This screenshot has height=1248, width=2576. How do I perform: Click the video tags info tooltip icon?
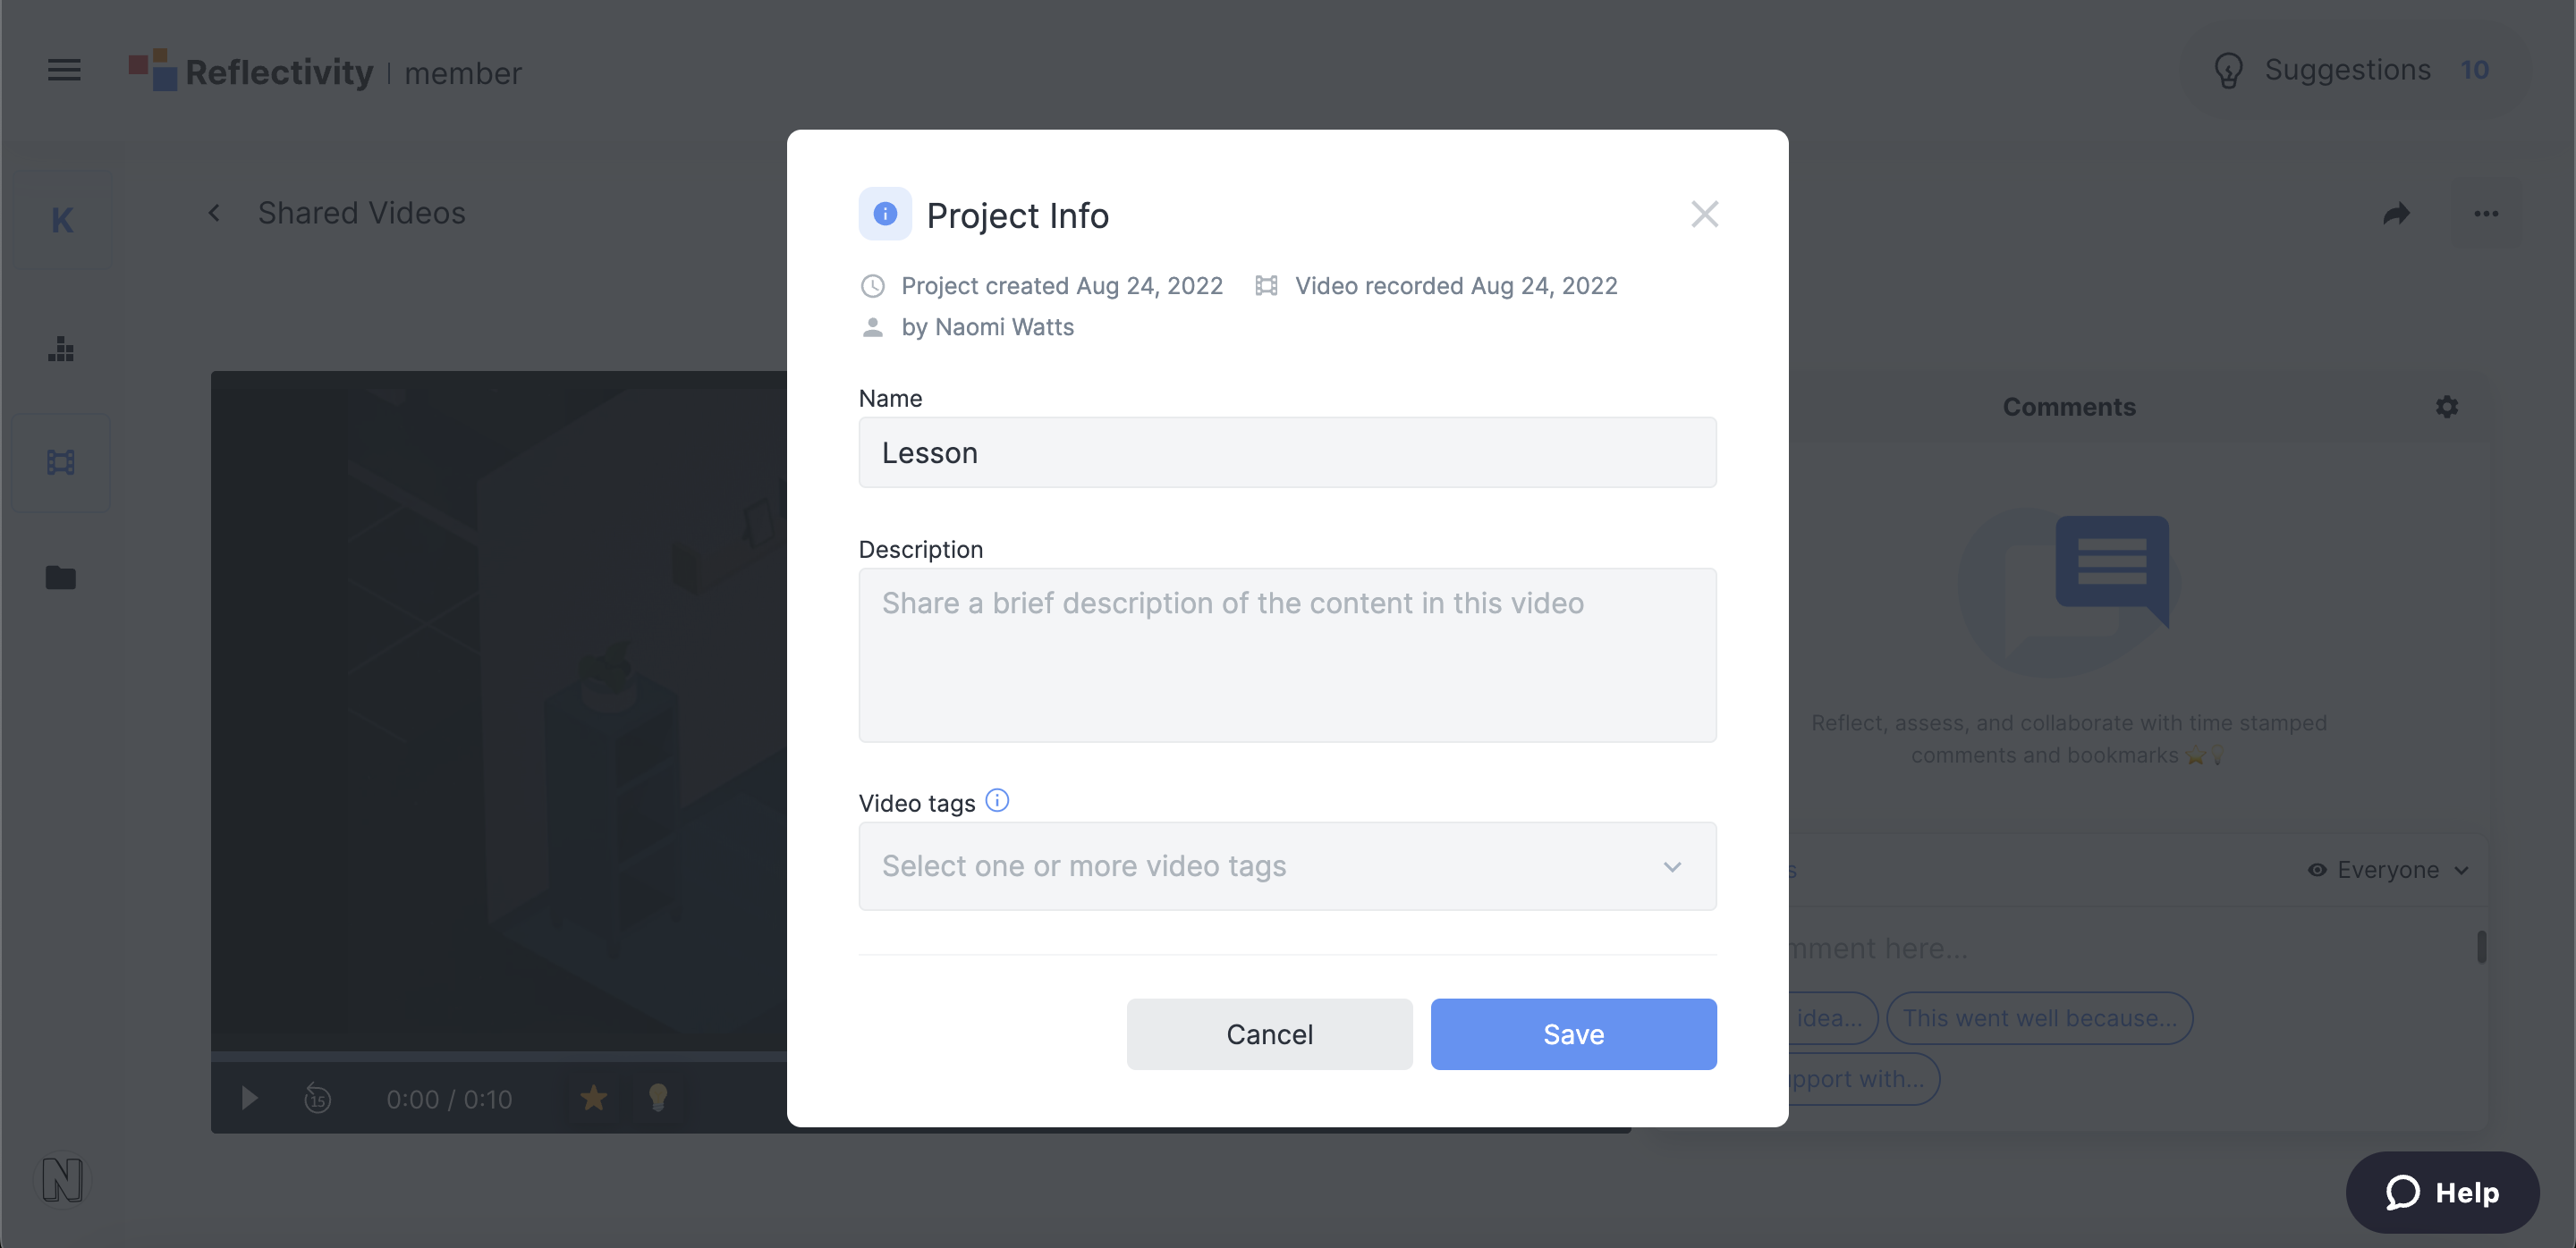click(997, 800)
